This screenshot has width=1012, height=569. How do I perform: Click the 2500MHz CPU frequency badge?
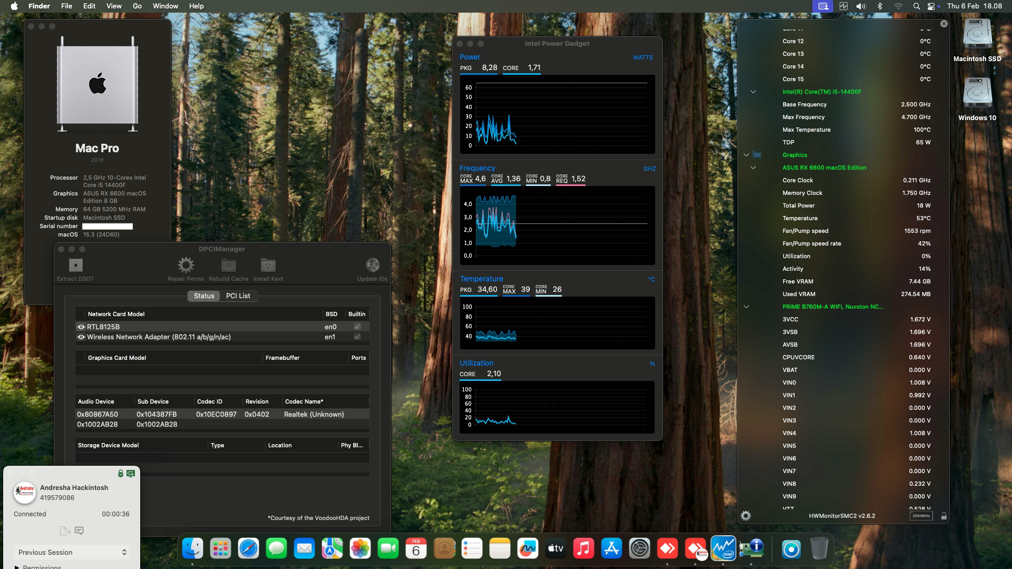921,516
